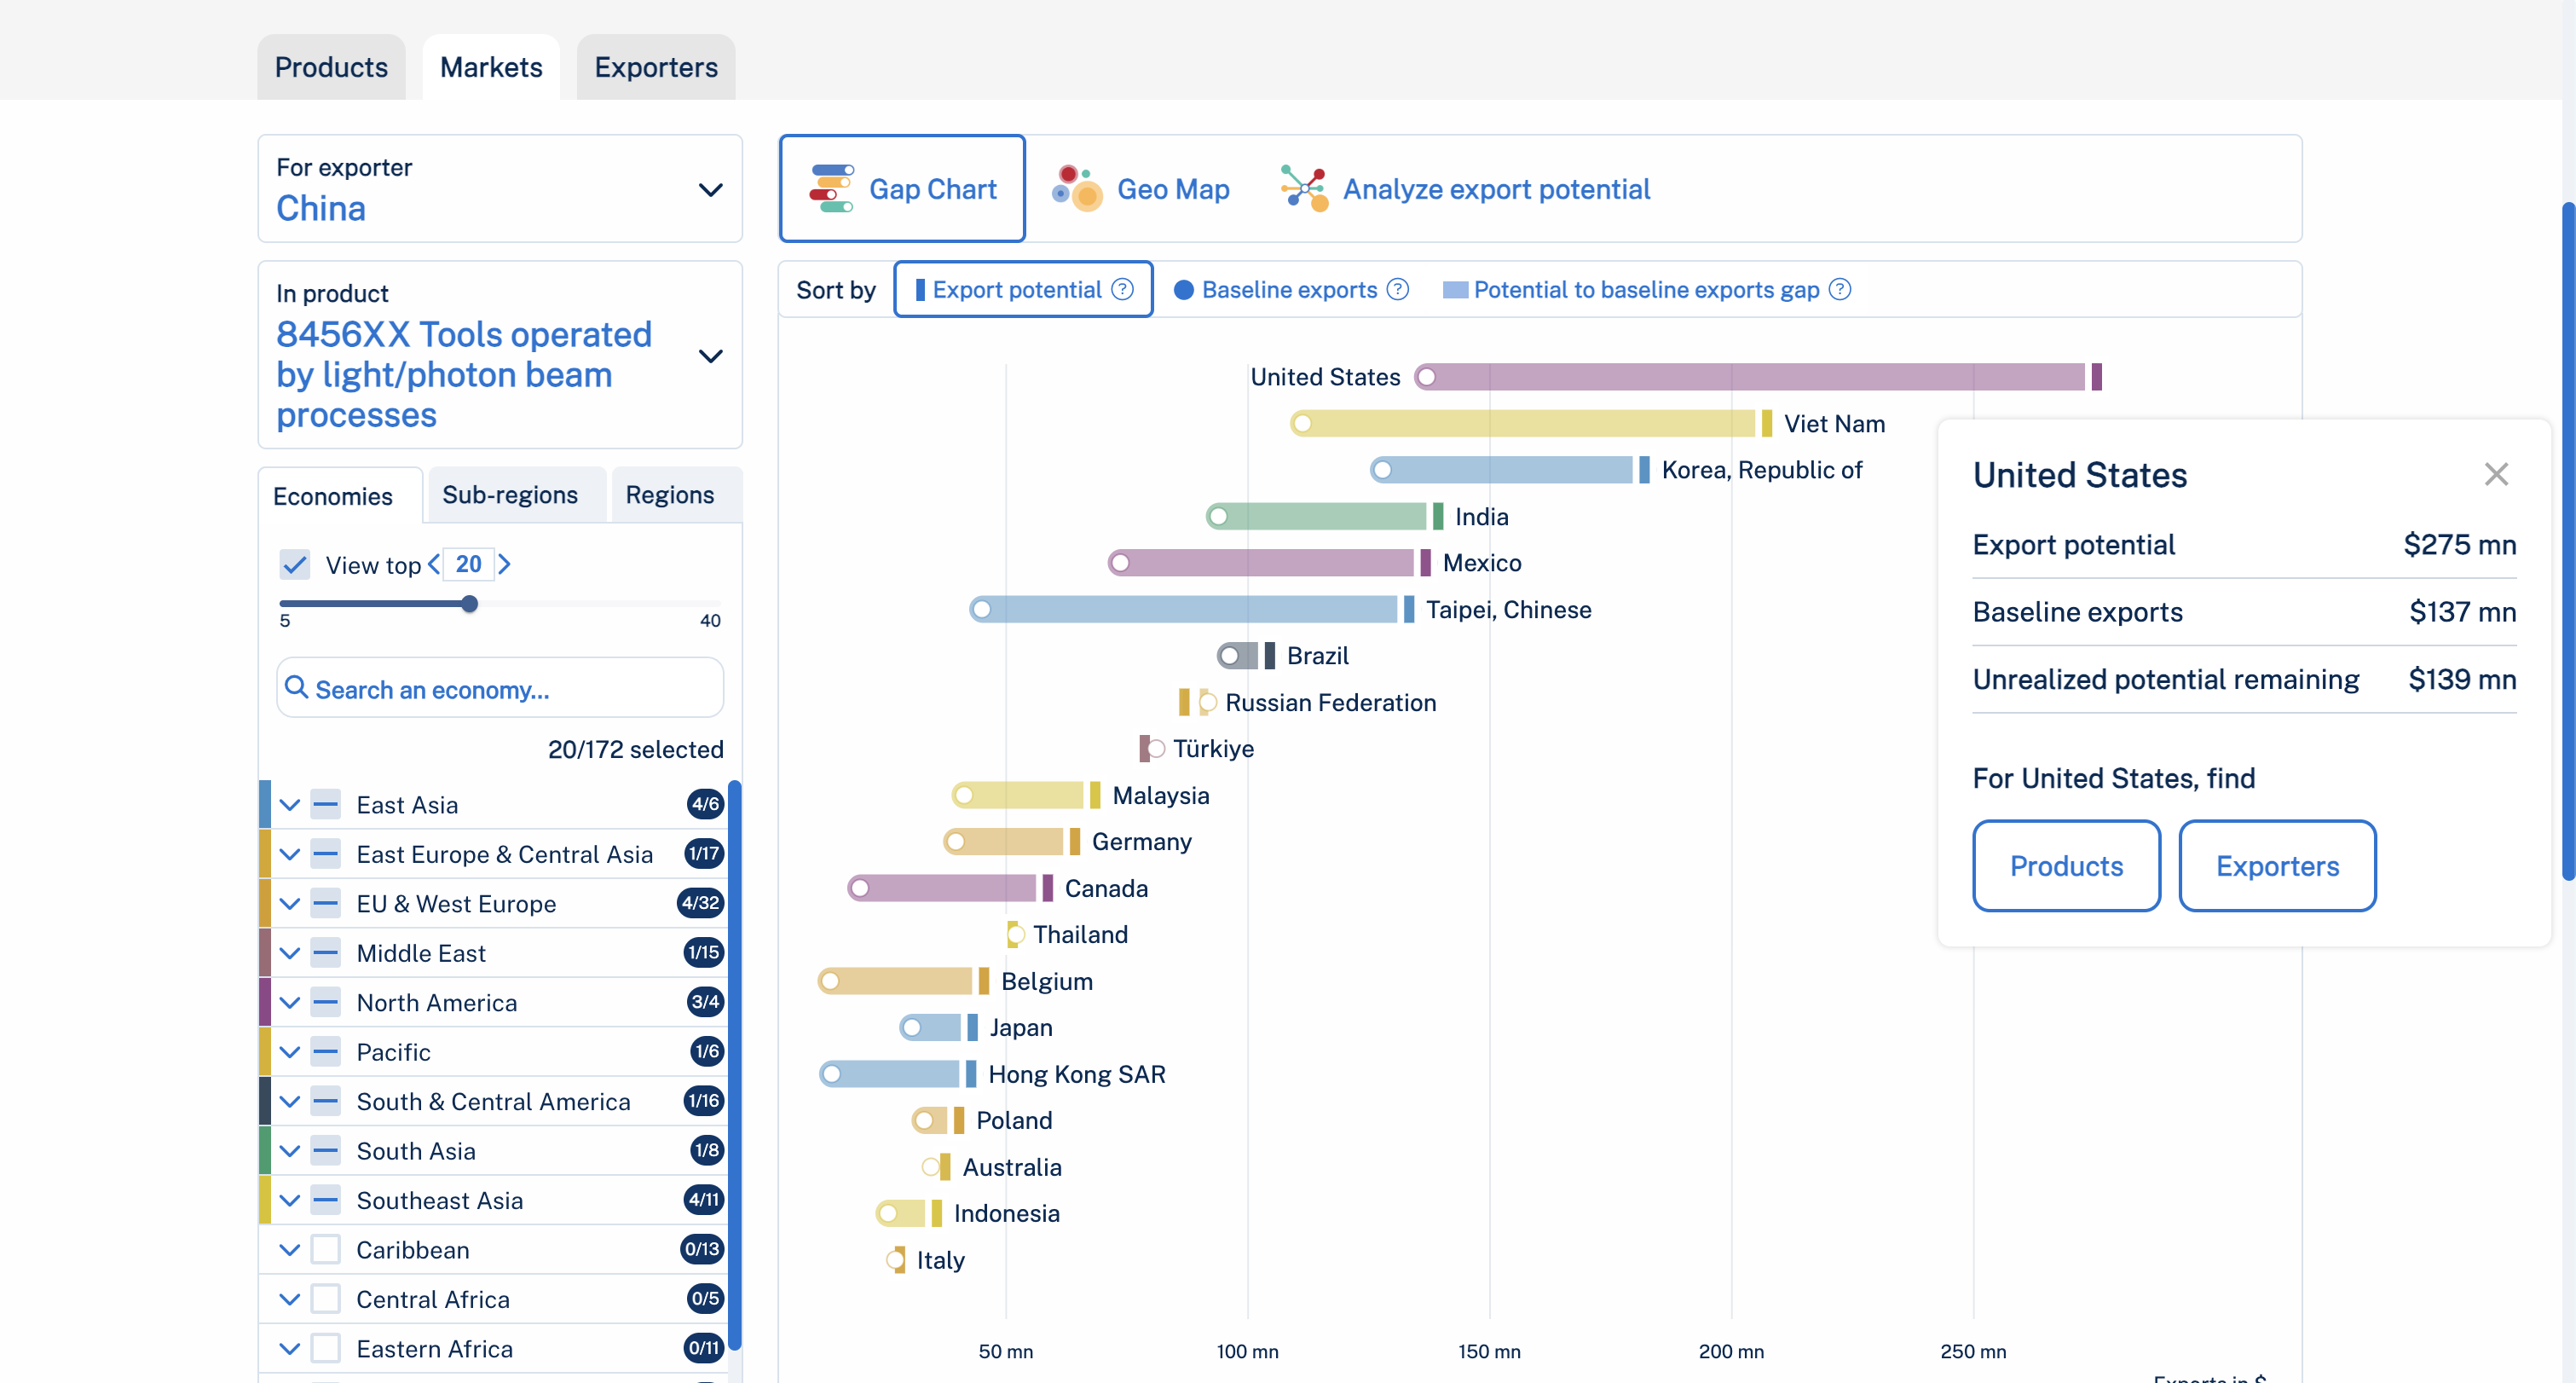Toggle the Caribbean region checkbox

point(325,1249)
